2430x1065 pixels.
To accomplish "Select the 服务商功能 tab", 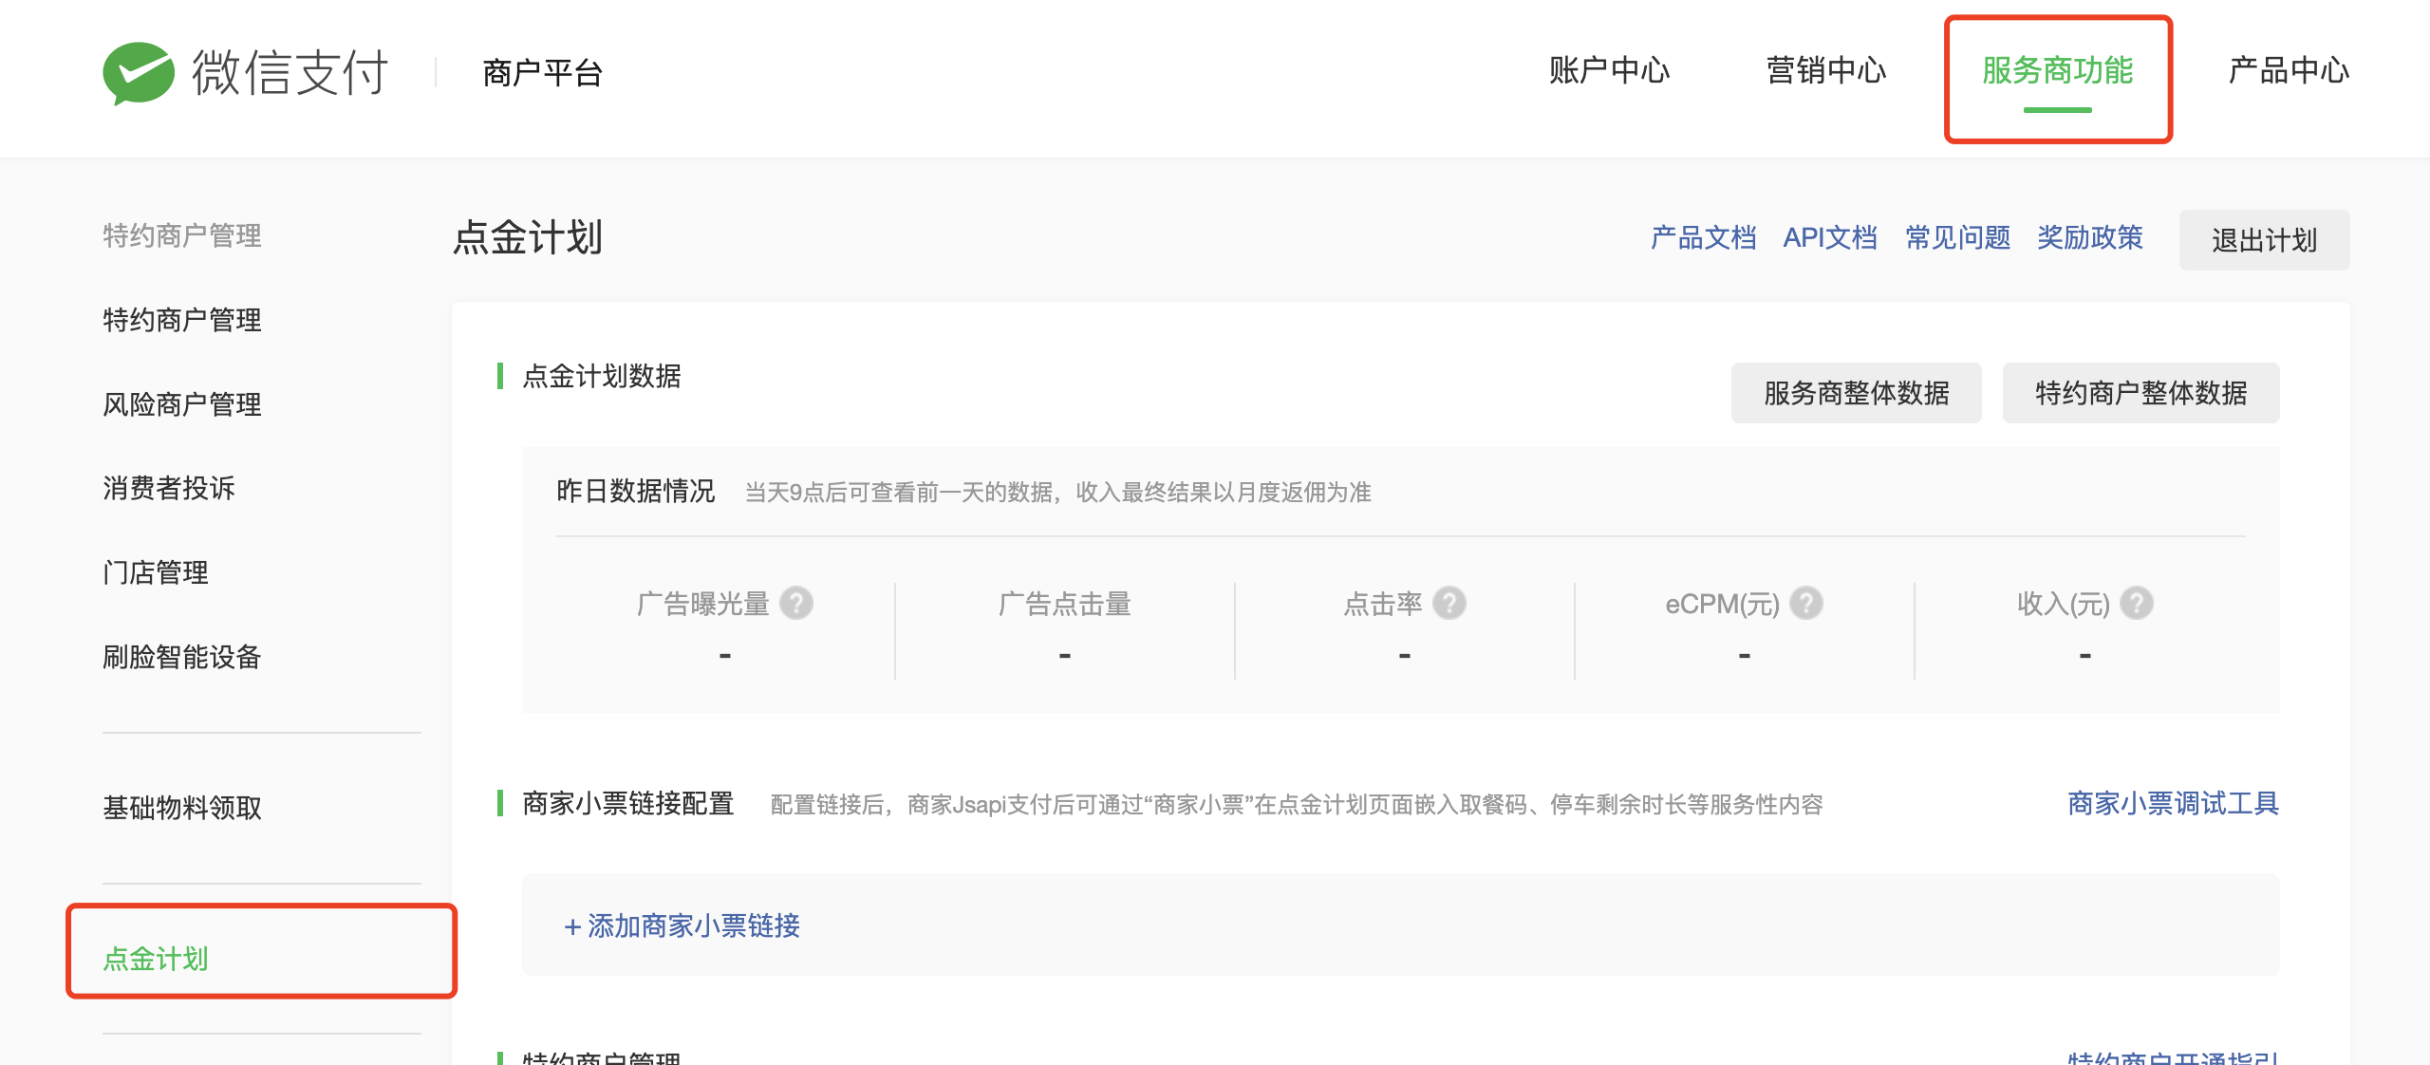I will pyautogui.click(x=2057, y=71).
